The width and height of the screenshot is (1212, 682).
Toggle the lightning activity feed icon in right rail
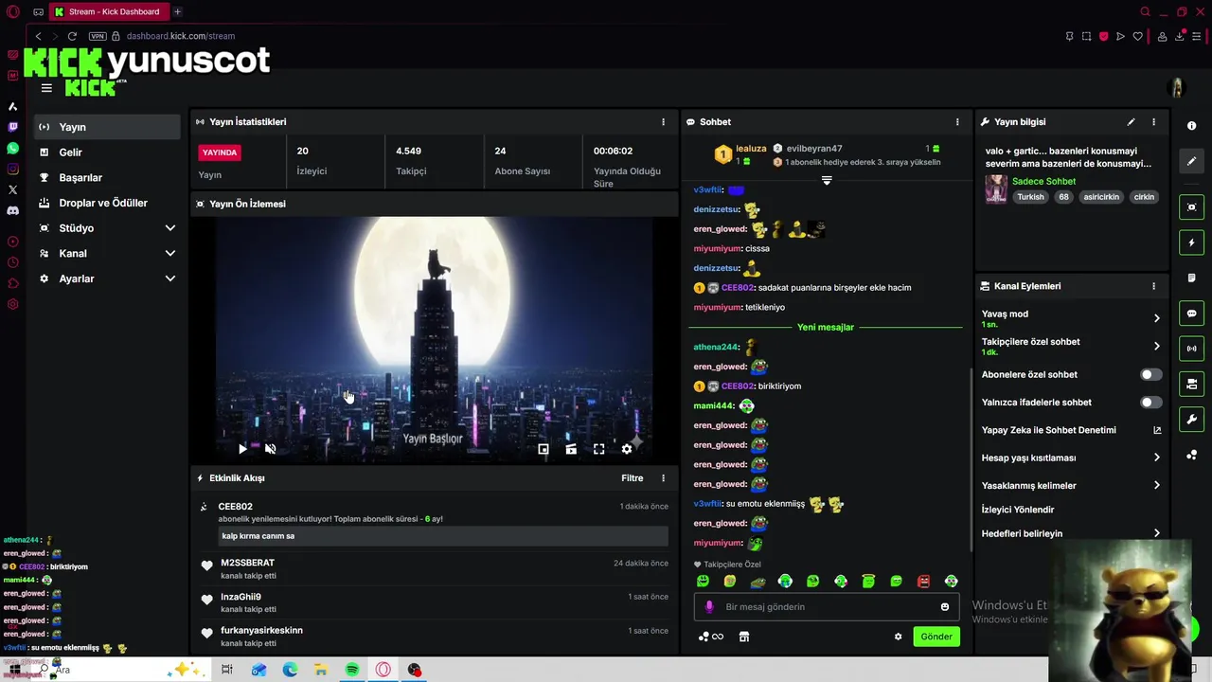1191,242
